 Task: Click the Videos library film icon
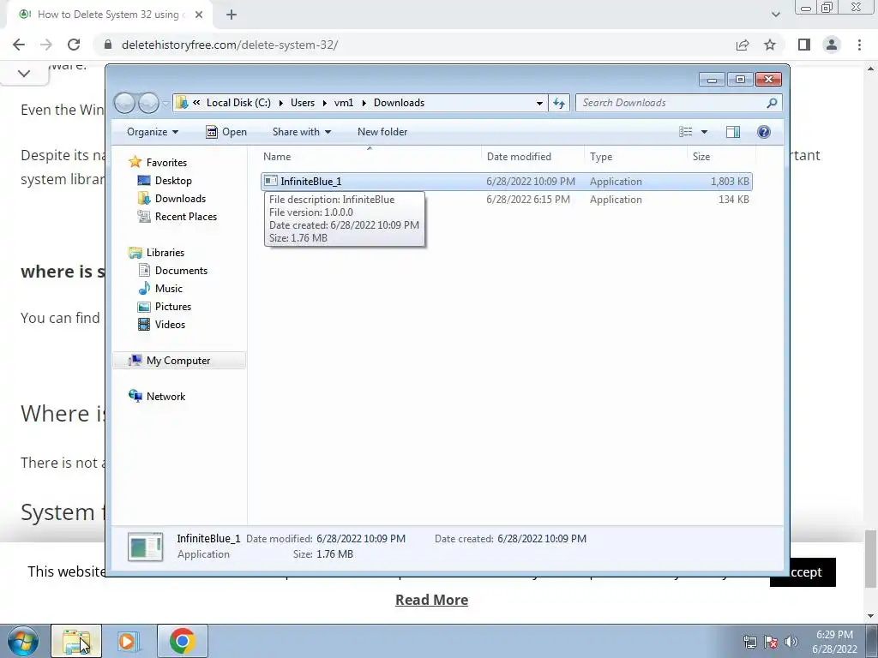click(x=144, y=325)
